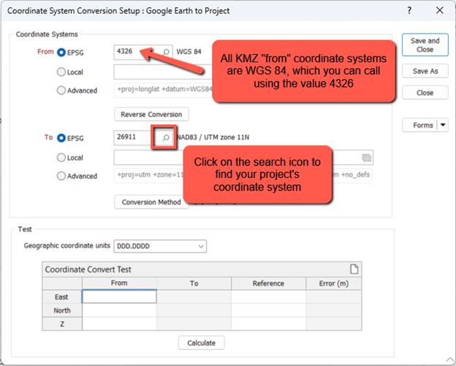Click the Save As button
456x366 pixels.
(x=425, y=72)
